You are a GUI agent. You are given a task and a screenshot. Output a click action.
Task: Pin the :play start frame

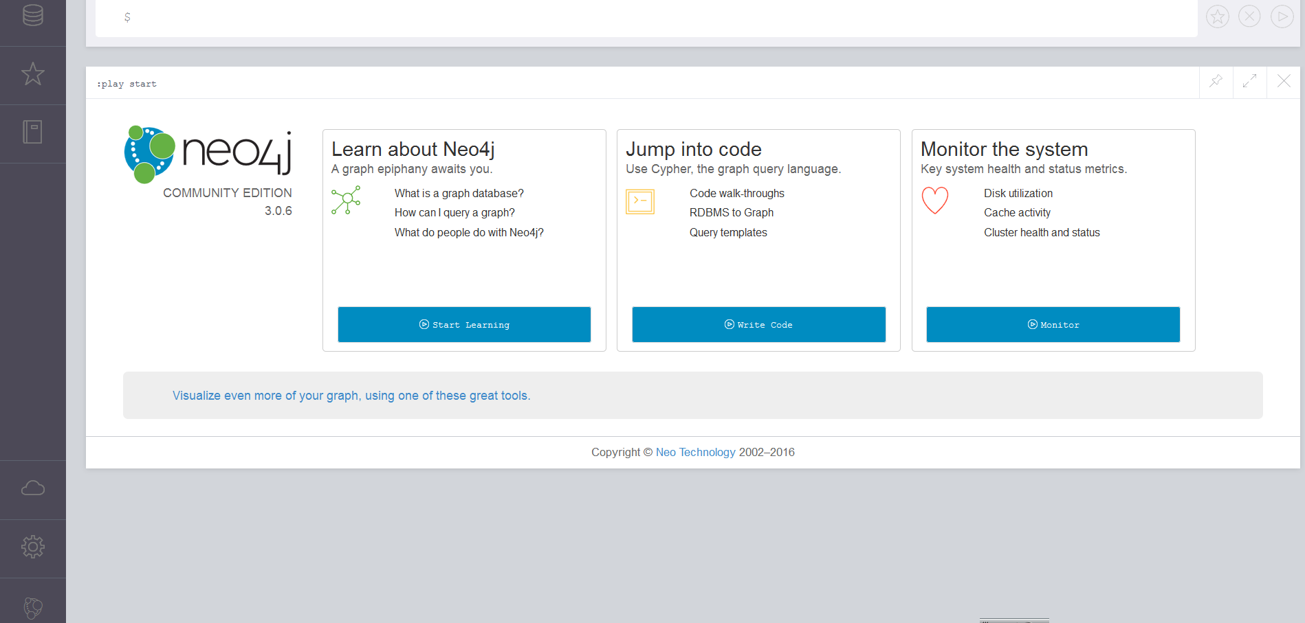click(x=1216, y=81)
